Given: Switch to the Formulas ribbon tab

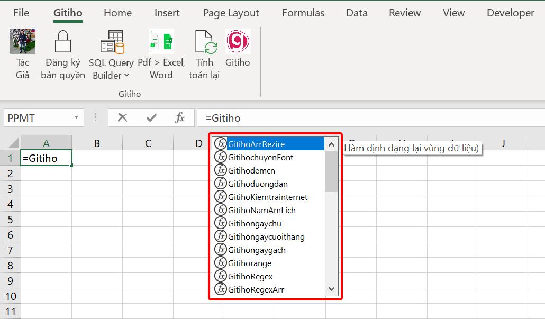Looking at the screenshot, I should tap(303, 13).
